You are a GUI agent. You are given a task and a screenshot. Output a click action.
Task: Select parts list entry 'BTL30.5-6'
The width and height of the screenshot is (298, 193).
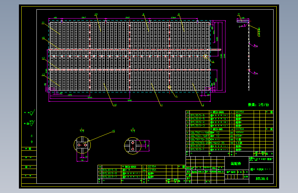tap(197, 115)
